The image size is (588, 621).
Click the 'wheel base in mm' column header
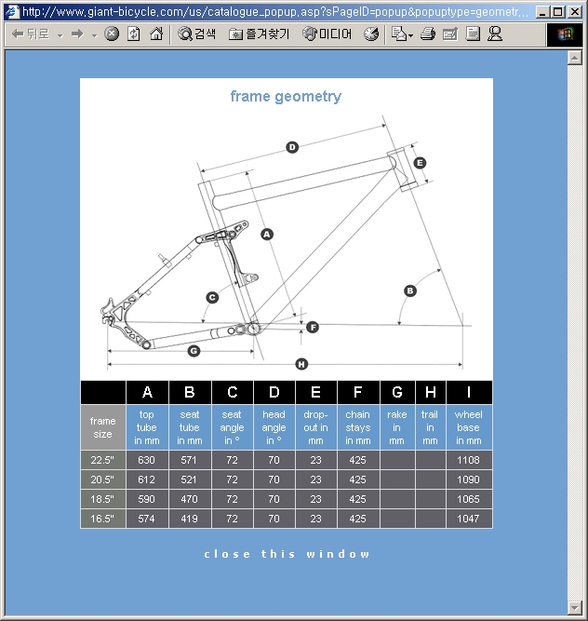point(469,427)
